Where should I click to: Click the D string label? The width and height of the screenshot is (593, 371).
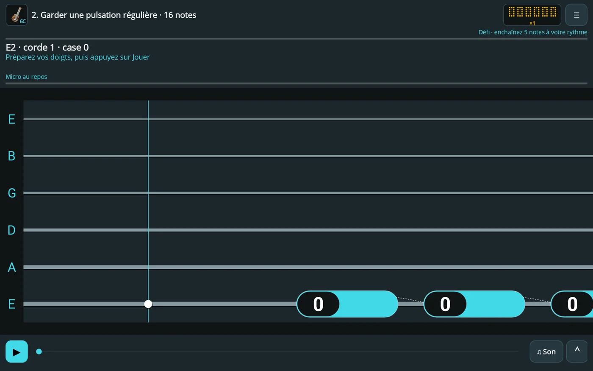(x=12, y=230)
